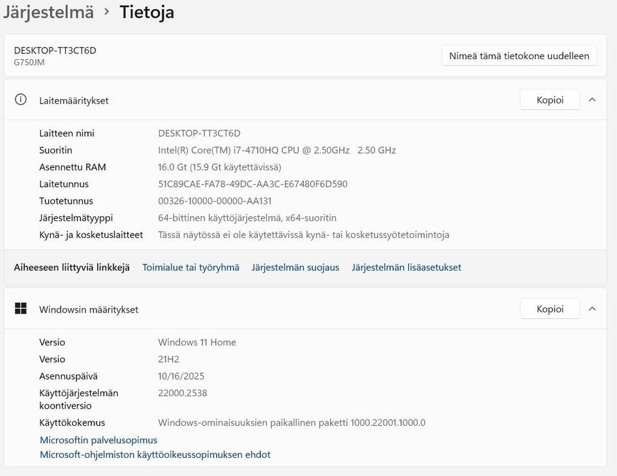This screenshot has height=476, width=617.
Task: Collapse the Laitemääritykset section chevron
Action: point(592,100)
